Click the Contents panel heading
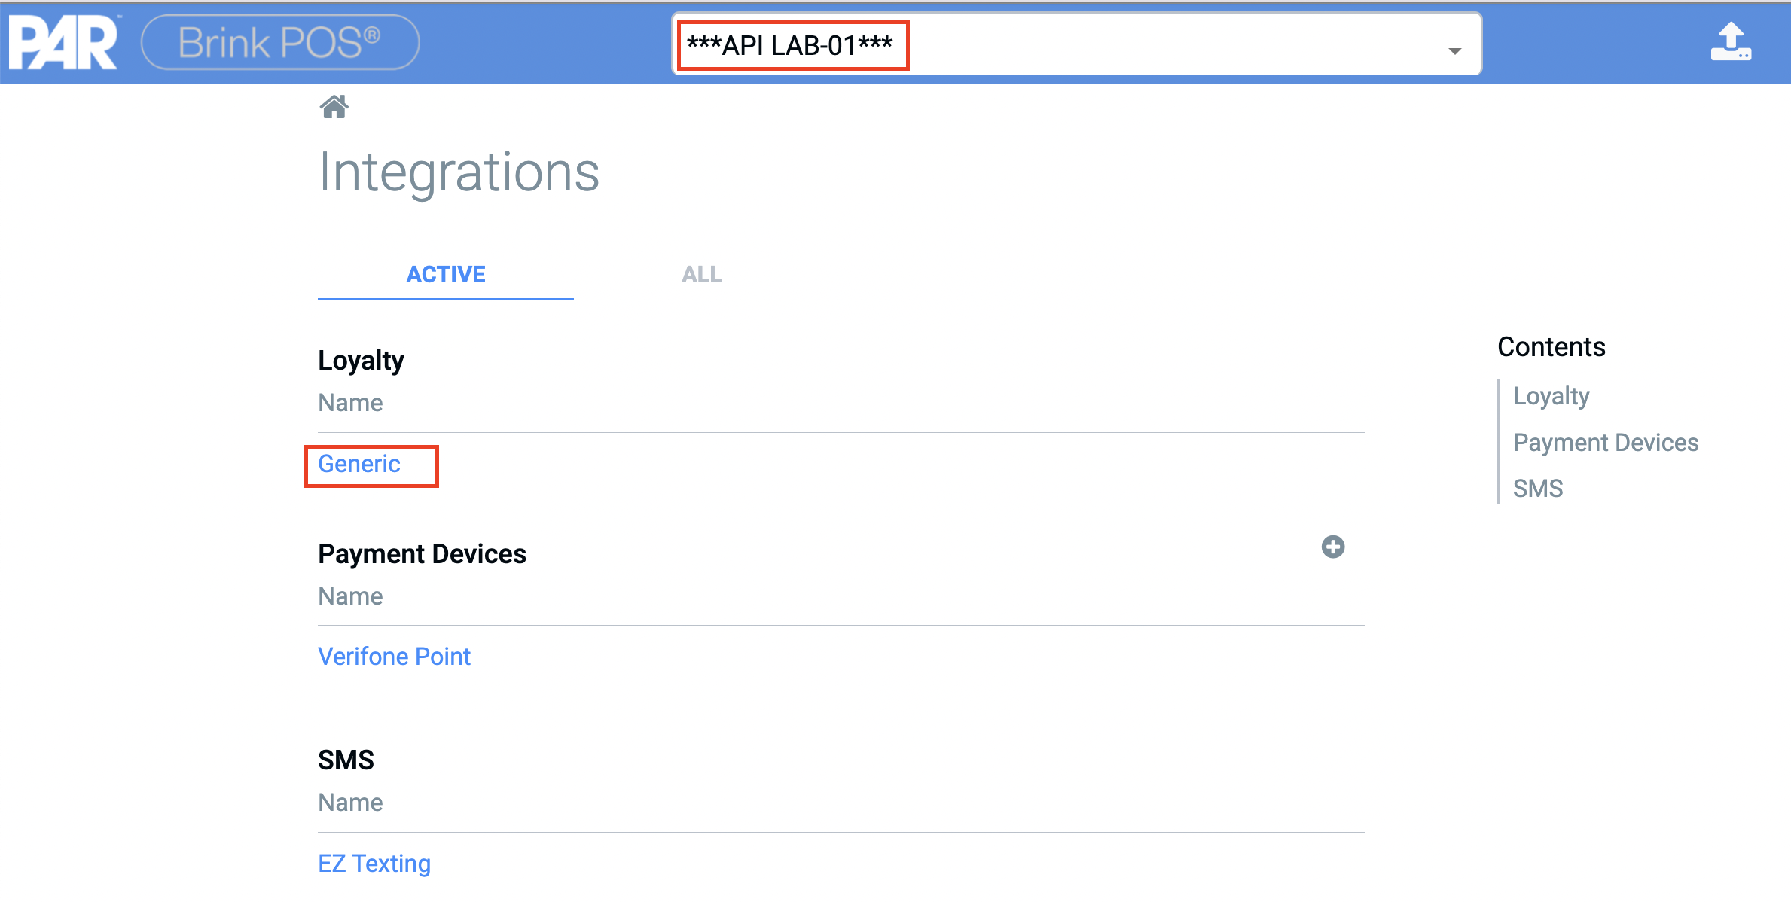The height and width of the screenshot is (902, 1791). 1551,347
